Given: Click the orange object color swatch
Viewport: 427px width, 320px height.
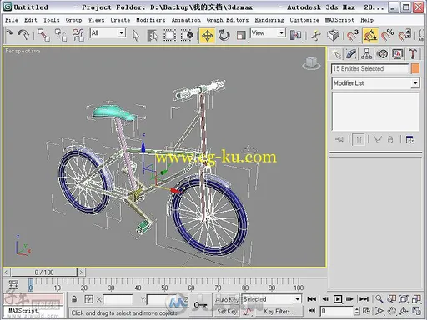Looking at the screenshot, I should (x=415, y=68).
